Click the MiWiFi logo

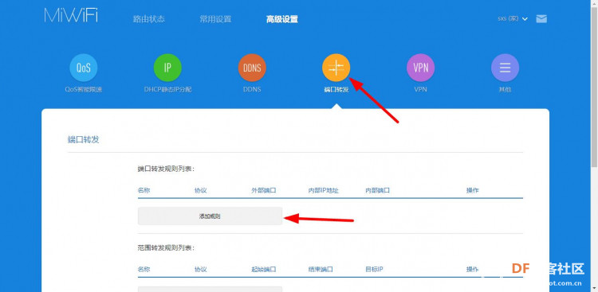pyautogui.click(x=71, y=15)
